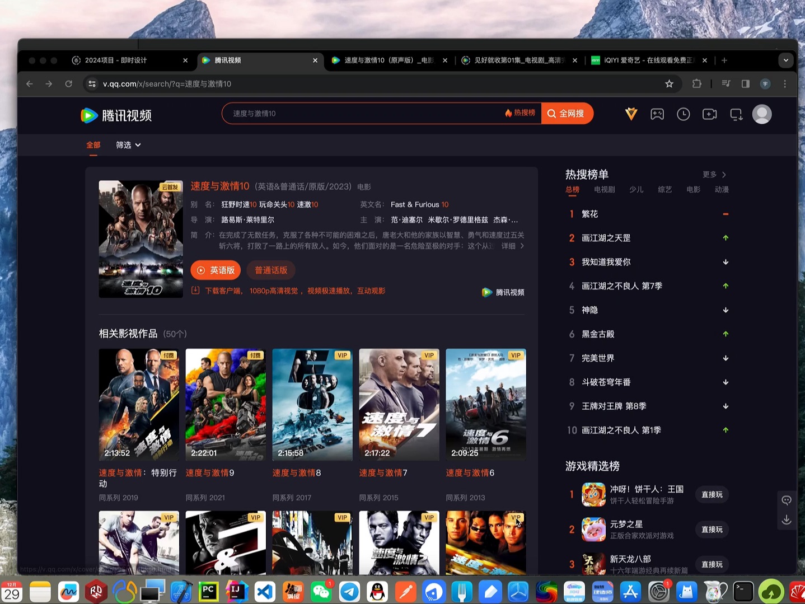
Task: Toggle Chrome side panel icon
Action: 745,84
